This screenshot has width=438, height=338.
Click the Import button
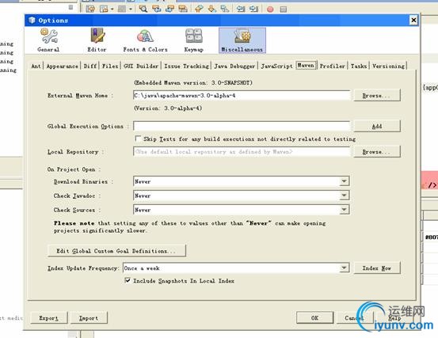coord(89,318)
